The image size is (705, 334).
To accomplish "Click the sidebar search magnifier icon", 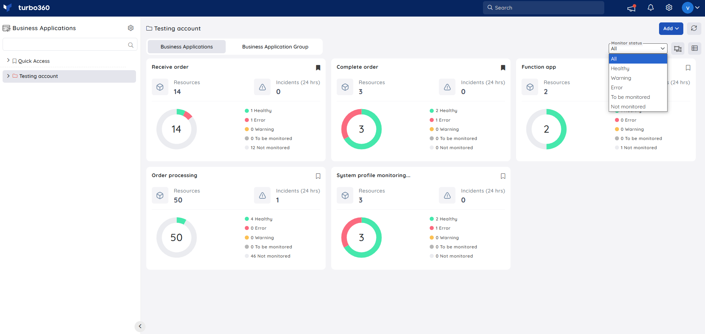I will pyautogui.click(x=130, y=45).
